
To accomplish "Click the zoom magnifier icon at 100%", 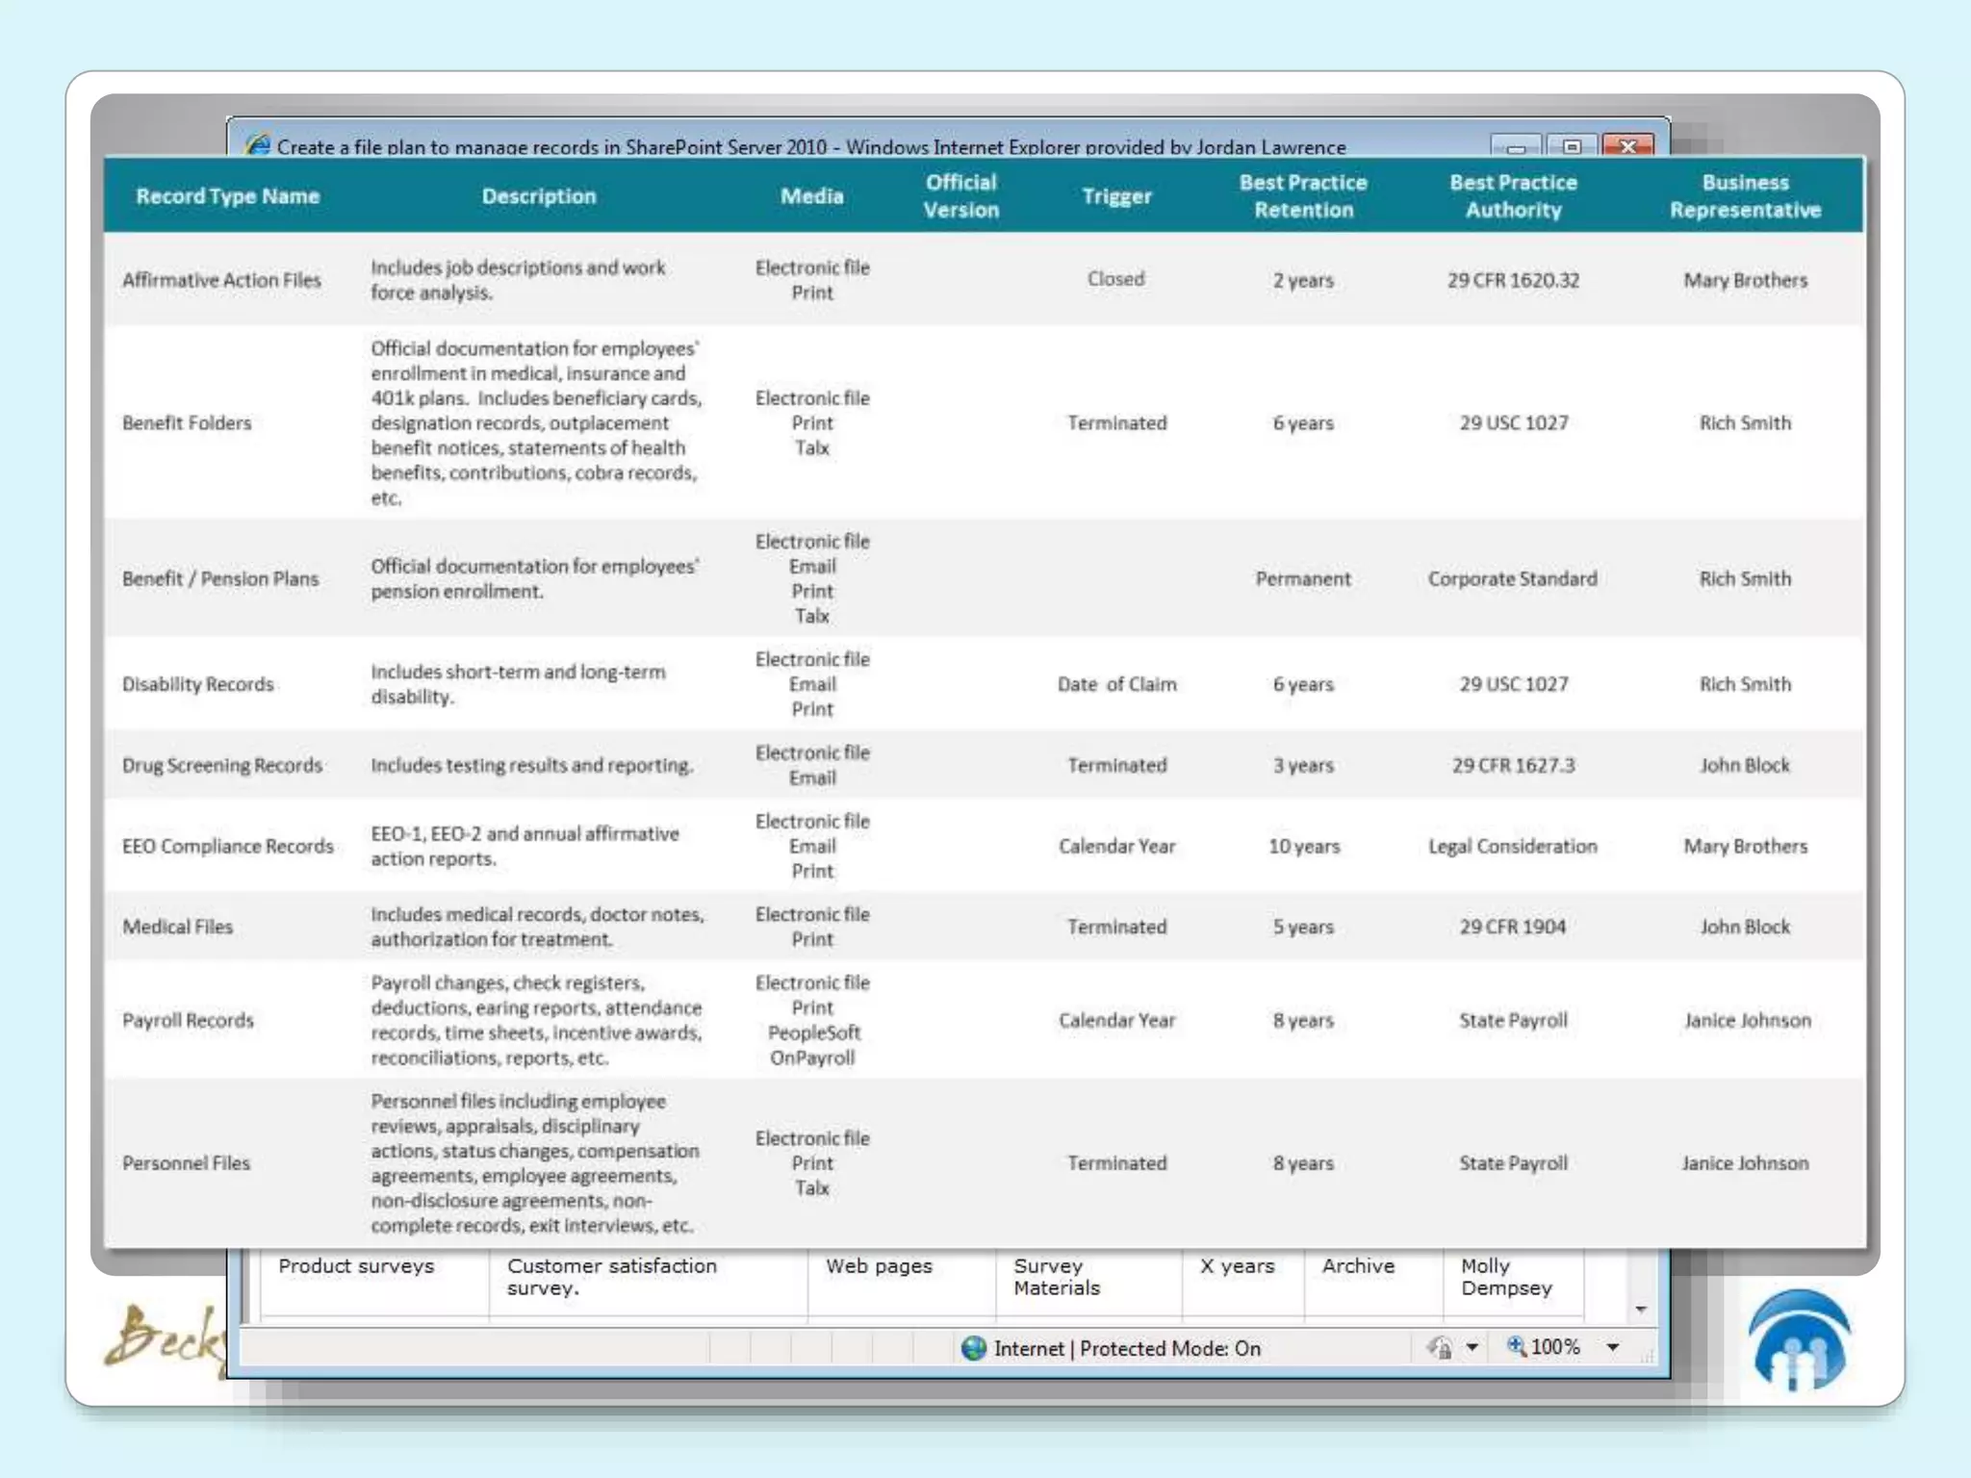I will [x=1517, y=1346].
